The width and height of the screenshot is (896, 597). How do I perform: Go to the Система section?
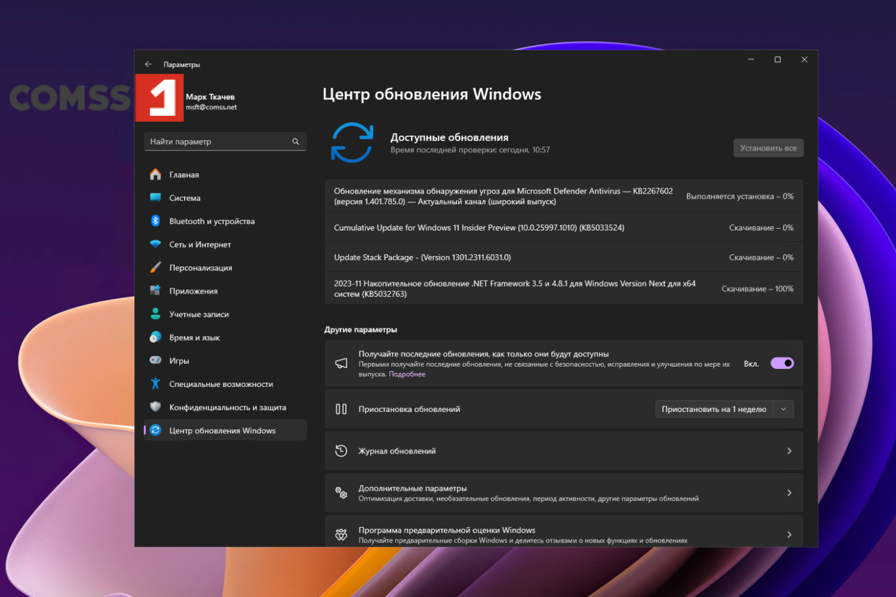pyautogui.click(x=225, y=198)
